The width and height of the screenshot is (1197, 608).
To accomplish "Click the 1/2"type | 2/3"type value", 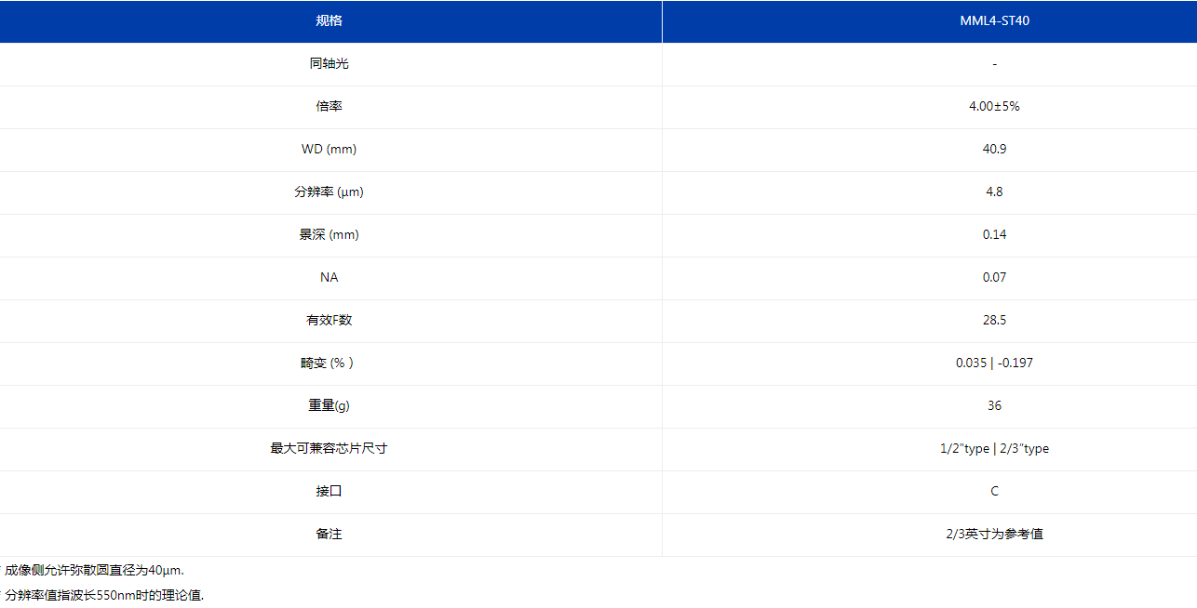I will (994, 449).
